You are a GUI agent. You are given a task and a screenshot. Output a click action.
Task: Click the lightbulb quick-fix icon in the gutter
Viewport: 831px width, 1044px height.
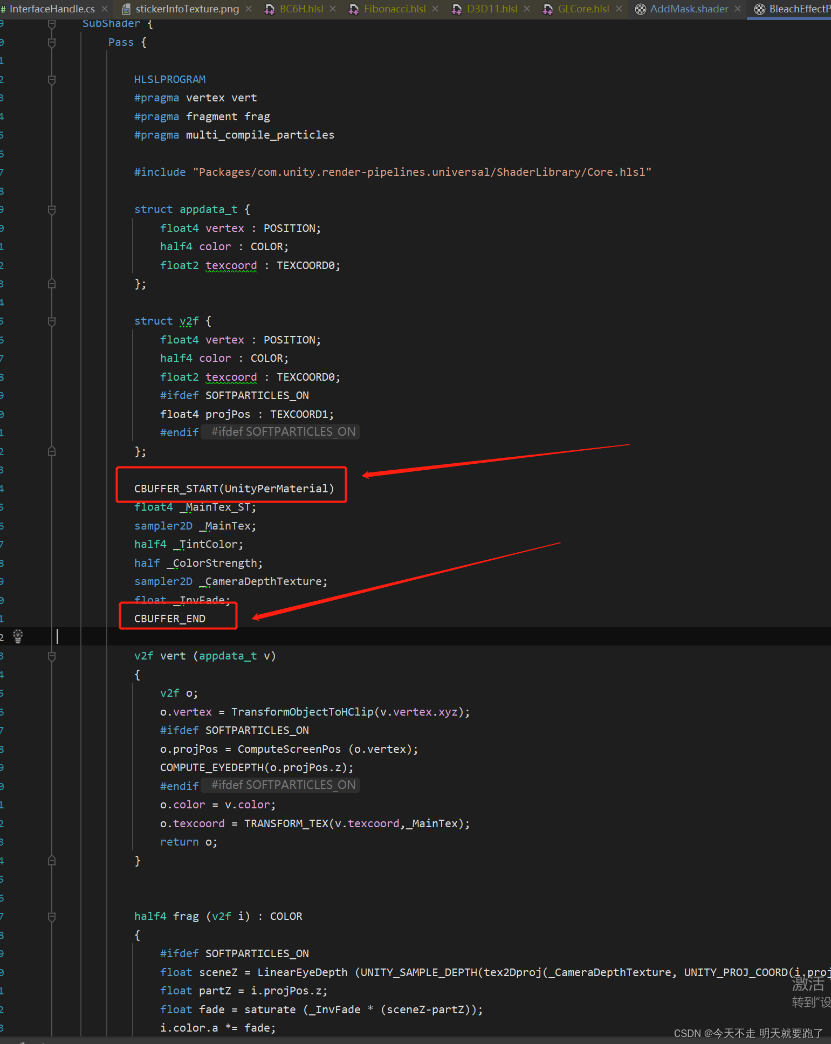[x=18, y=636]
